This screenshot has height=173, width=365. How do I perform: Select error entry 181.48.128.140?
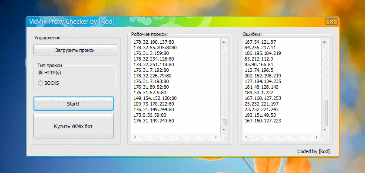click(262, 87)
